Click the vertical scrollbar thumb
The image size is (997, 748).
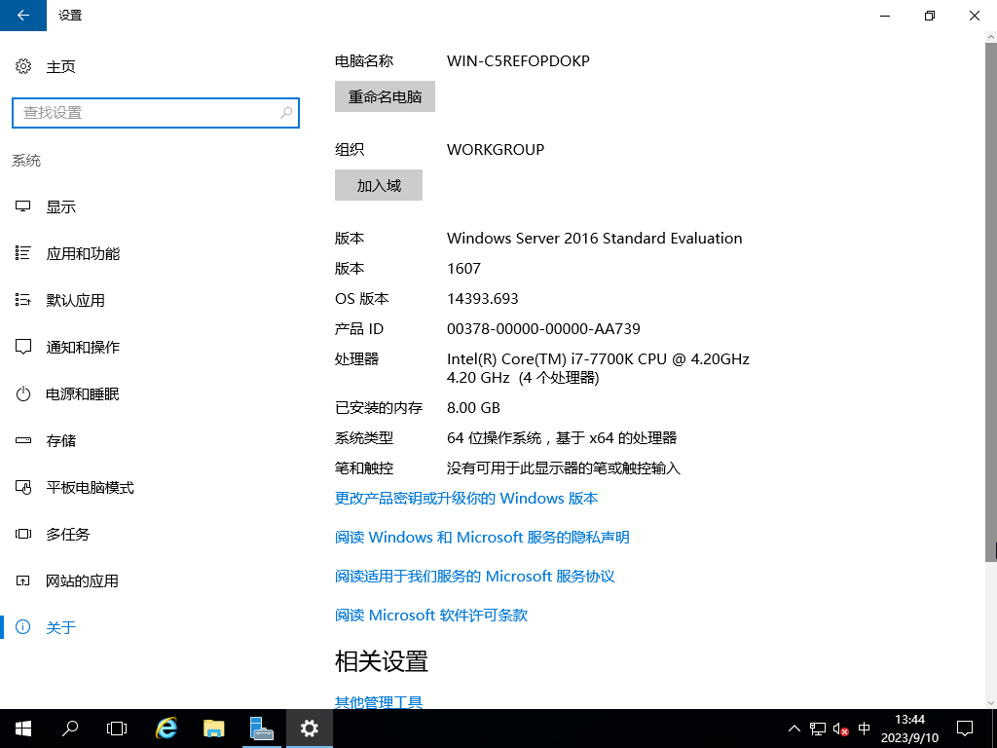[990, 302]
